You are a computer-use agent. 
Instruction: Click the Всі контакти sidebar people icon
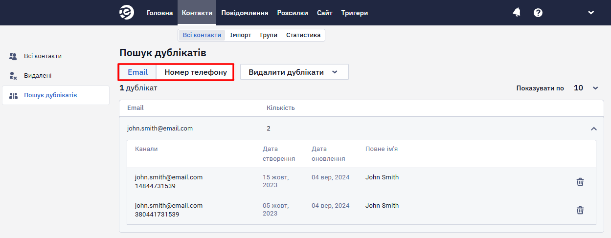(13, 56)
